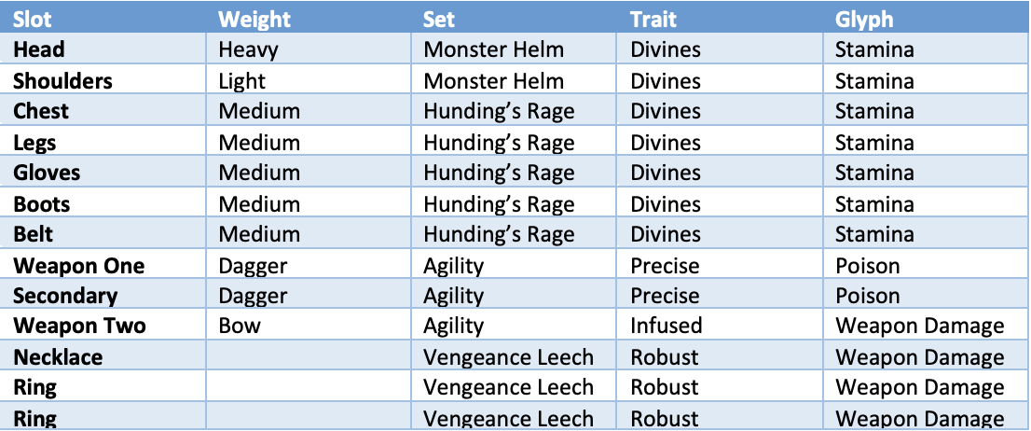Select the Monster Helm cell in Head row
Viewport: 1031px width, 431px height.
(x=493, y=49)
